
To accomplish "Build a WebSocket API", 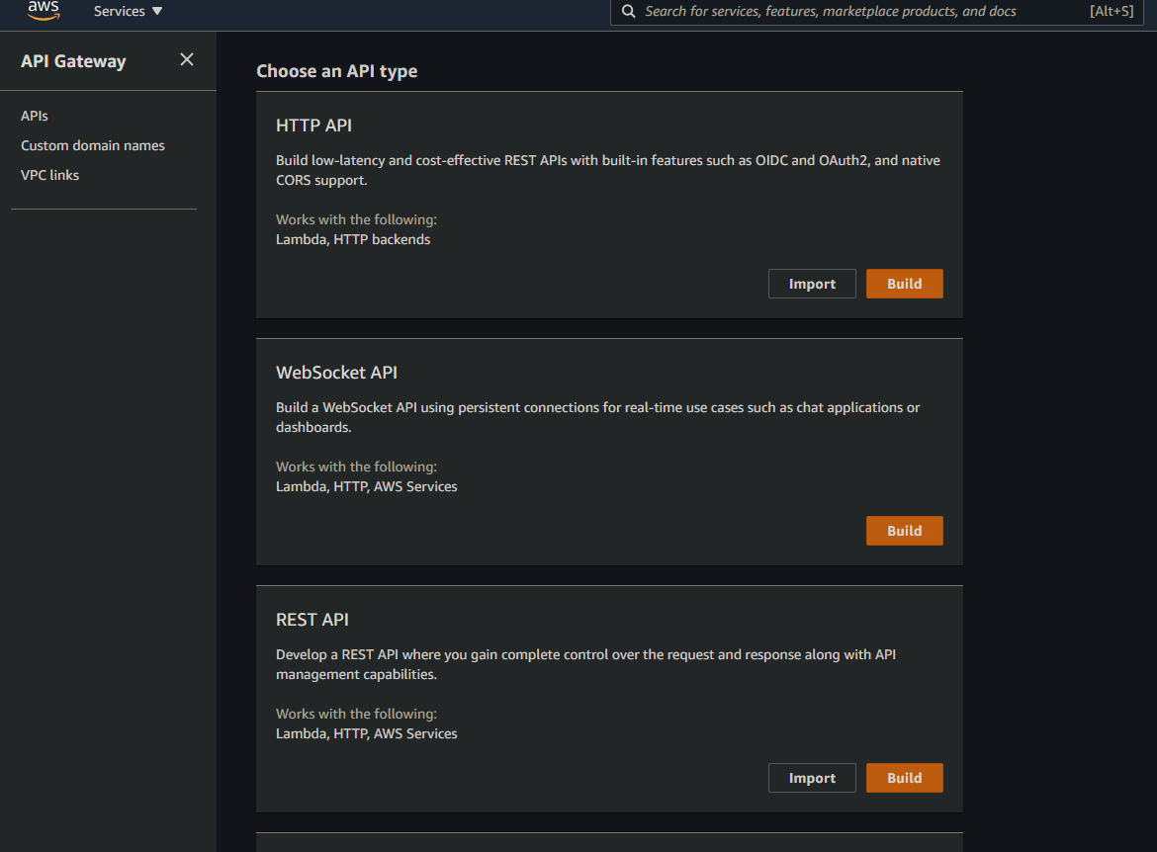I will click(904, 531).
